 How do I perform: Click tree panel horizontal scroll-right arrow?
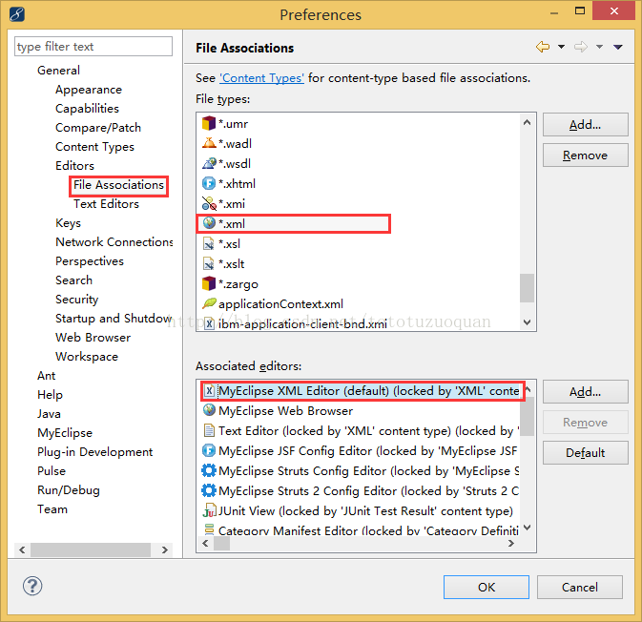tap(165, 549)
